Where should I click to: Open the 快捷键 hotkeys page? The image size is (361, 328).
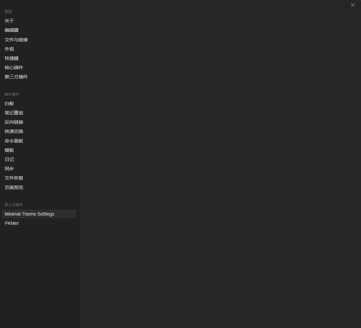[12, 58]
